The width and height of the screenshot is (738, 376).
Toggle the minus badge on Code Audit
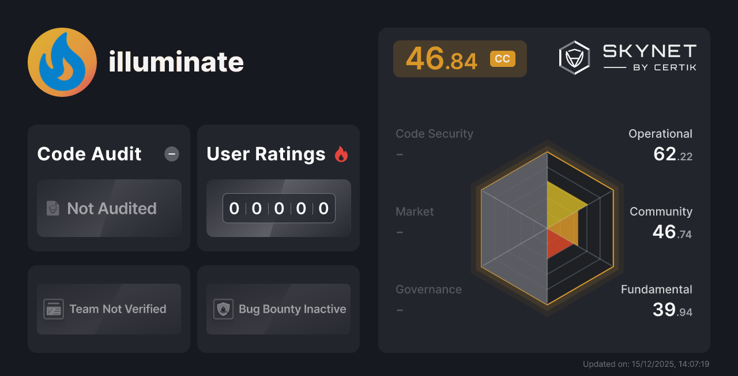point(171,153)
